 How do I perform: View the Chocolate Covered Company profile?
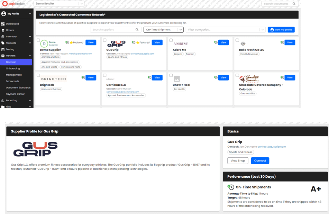tap(290, 77)
